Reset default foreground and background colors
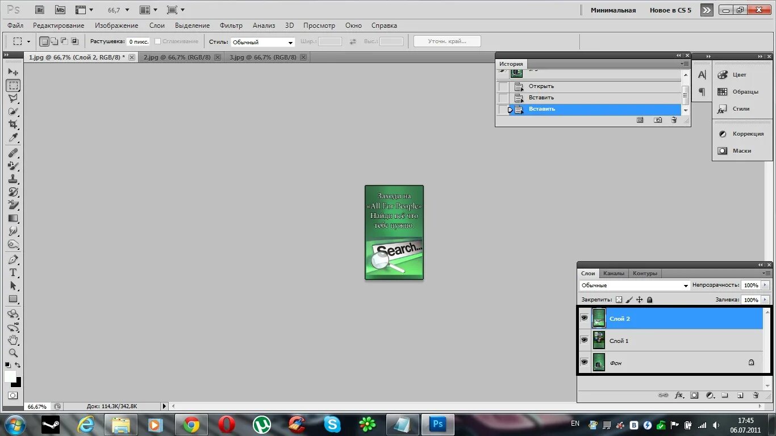The width and height of the screenshot is (776, 436). [8, 365]
